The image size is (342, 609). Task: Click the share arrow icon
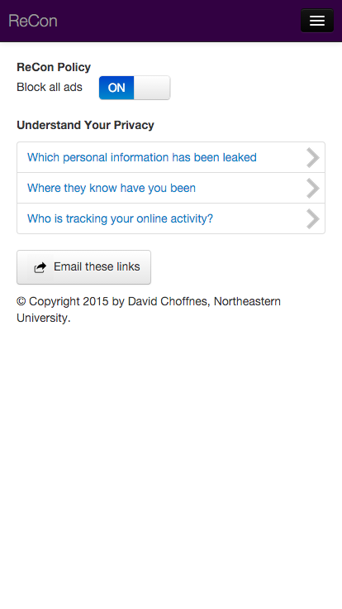(x=40, y=267)
